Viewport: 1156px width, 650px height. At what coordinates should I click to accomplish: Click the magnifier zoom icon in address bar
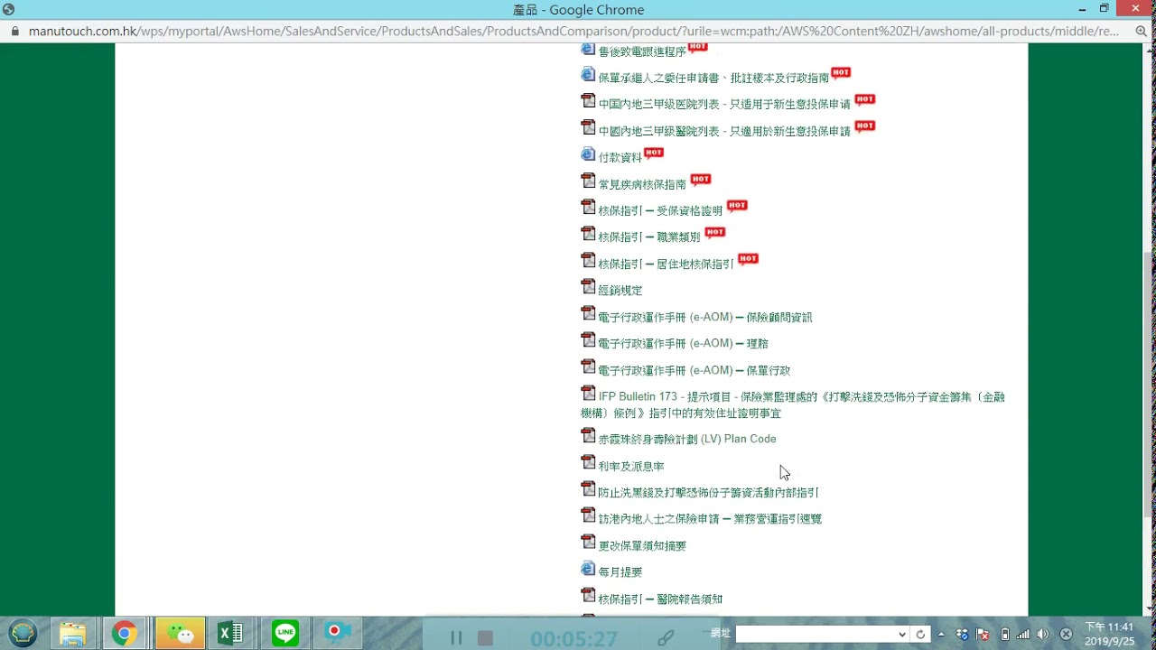click(1142, 31)
